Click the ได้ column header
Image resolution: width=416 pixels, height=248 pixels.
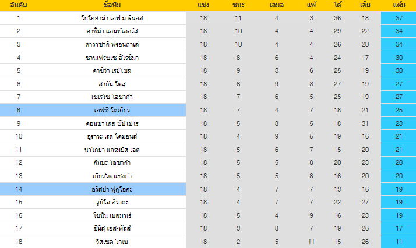pos(337,5)
